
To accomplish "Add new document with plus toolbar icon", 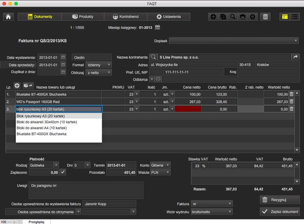I will 213,17.
